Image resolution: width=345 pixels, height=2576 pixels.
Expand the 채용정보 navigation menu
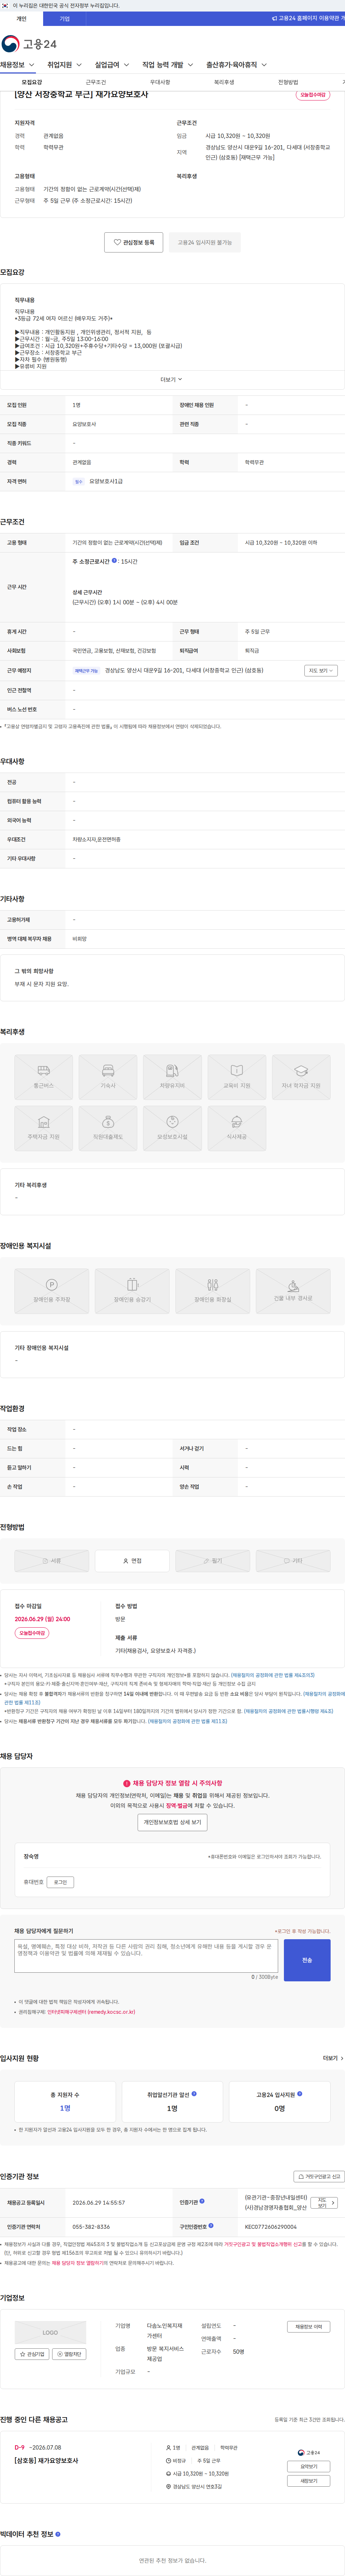17,65
